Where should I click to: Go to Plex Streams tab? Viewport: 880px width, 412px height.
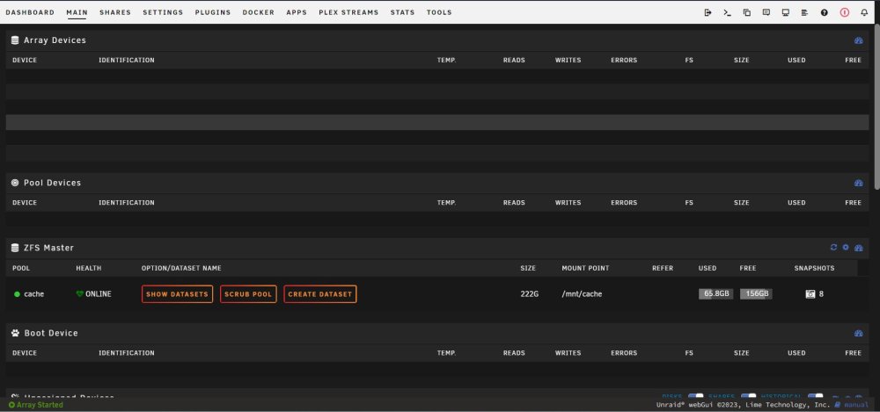(348, 12)
